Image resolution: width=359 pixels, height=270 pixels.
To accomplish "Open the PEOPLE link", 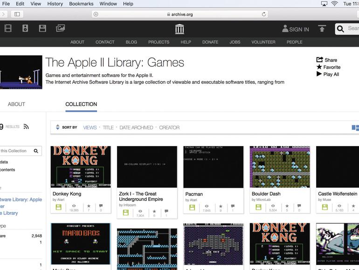I will (295, 42).
